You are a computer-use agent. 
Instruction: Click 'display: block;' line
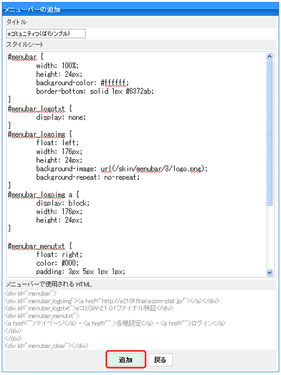coord(63,203)
